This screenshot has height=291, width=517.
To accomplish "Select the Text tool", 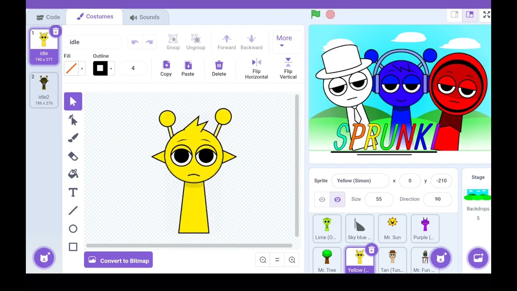I will pyautogui.click(x=73, y=192).
